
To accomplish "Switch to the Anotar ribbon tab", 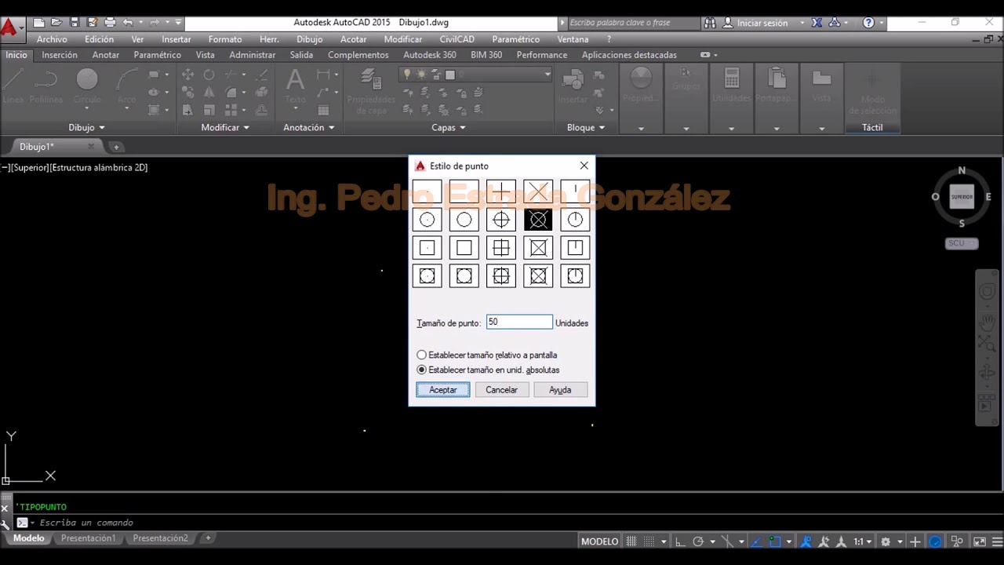I will tap(106, 55).
